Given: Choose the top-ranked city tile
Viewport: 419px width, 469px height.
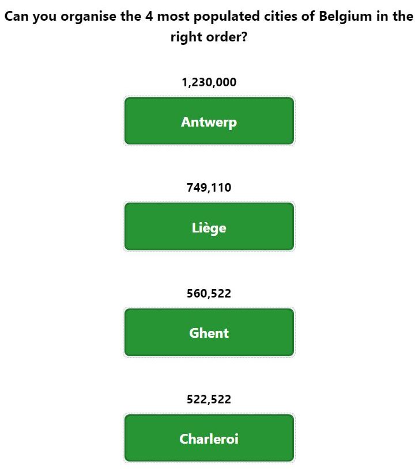Looking at the screenshot, I should point(209,121).
